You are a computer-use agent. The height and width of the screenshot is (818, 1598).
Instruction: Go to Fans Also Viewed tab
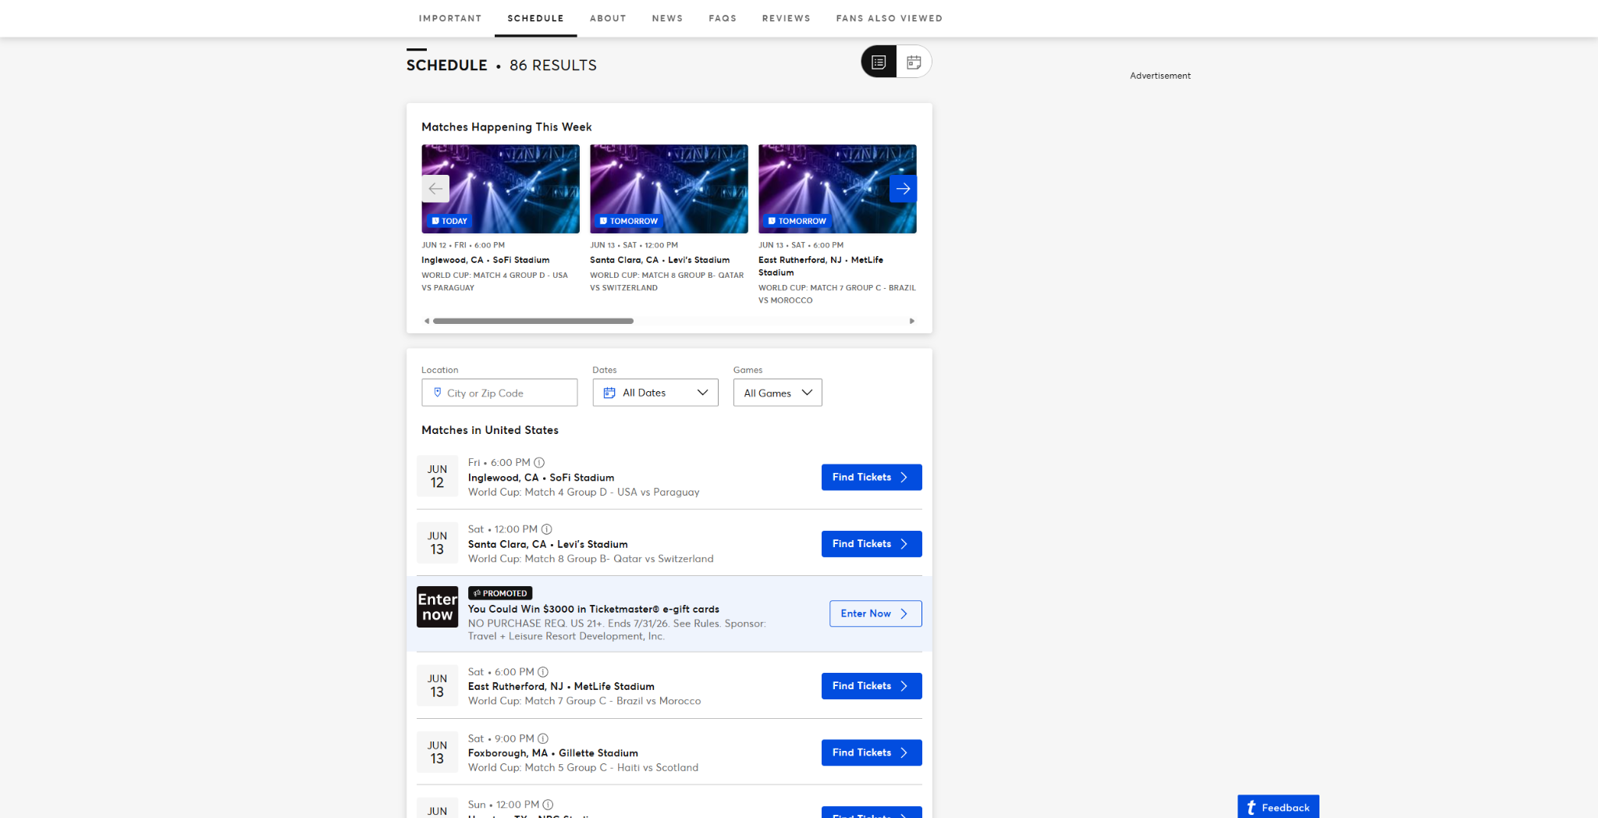(890, 18)
